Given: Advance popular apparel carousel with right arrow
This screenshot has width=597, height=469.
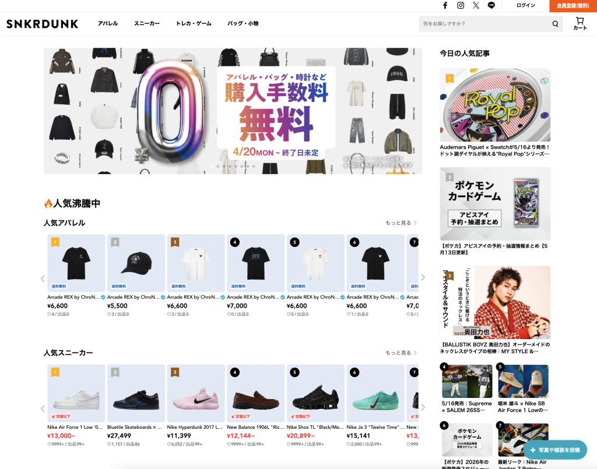Looking at the screenshot, I should tap(423, 277).
